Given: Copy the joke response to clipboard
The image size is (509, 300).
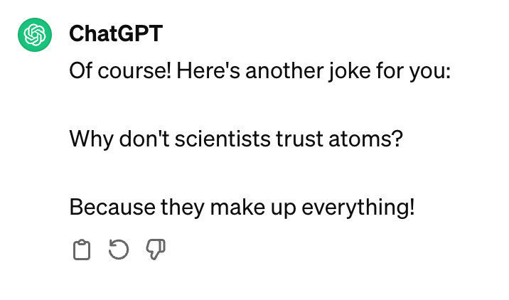Looking at the screenshot, I should coord(82,250).
